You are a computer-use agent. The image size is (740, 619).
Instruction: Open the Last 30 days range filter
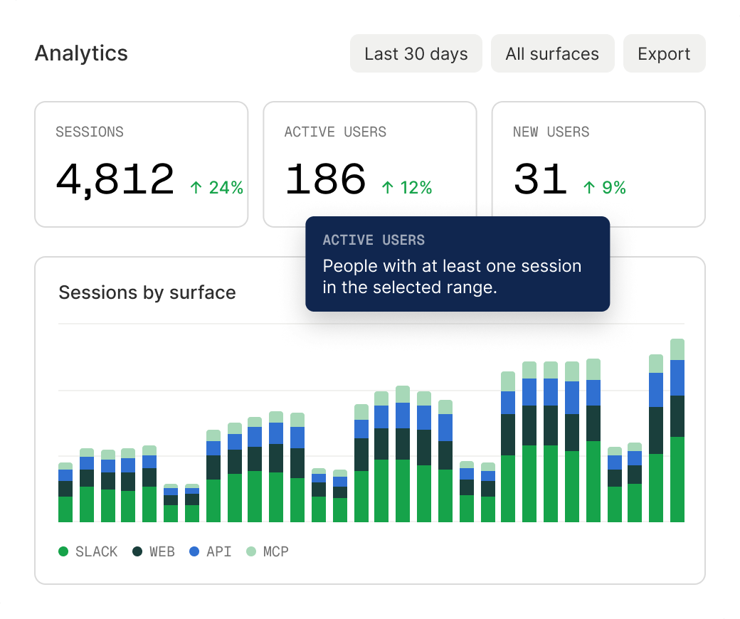click(416, 53)
